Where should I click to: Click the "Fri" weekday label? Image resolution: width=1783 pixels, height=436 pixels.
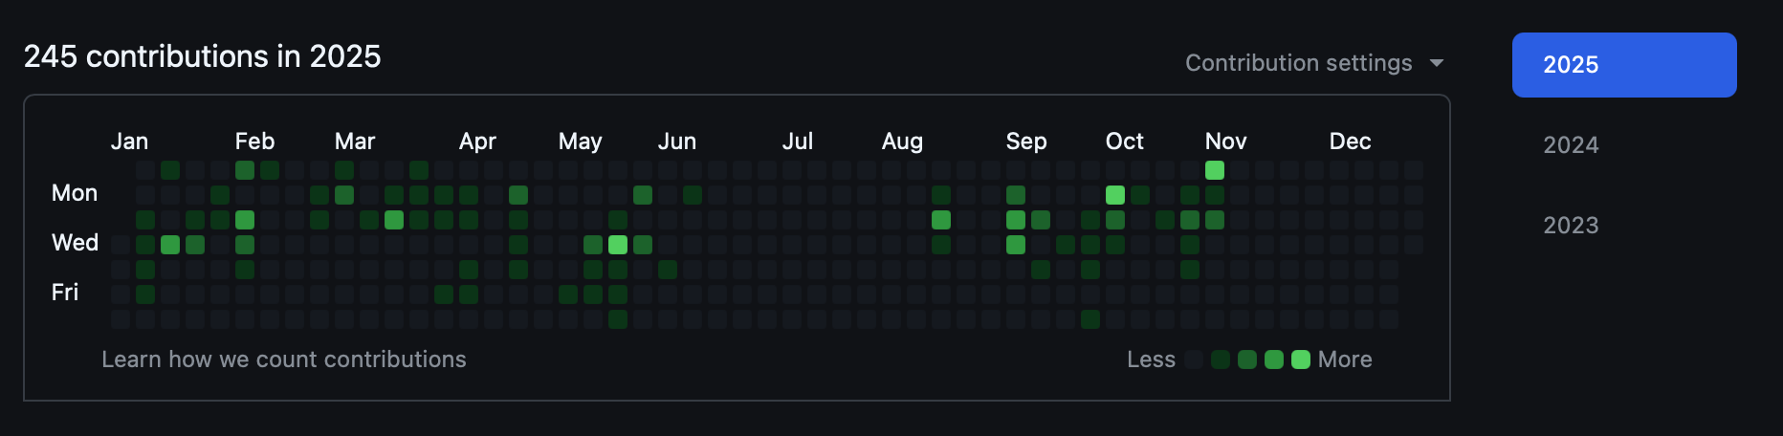pyautogui.click(x=65, y=293)
